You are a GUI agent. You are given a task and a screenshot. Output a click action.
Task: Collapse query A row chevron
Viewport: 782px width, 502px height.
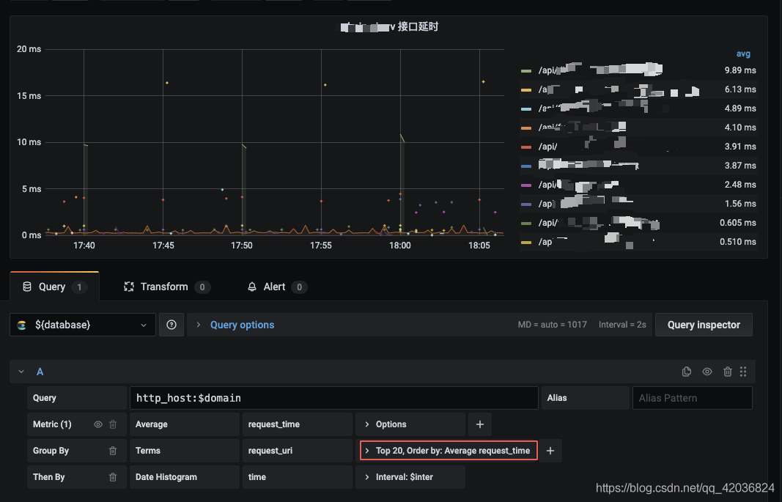[21, 372]
